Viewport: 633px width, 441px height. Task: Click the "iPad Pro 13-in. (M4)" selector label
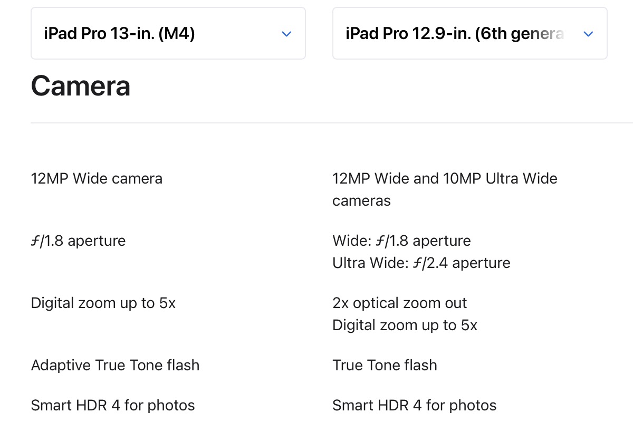click(x=119, y=34)
